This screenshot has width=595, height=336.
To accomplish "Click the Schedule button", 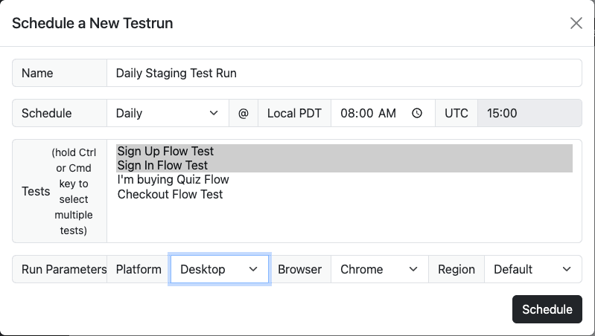I will click(547, 309).
